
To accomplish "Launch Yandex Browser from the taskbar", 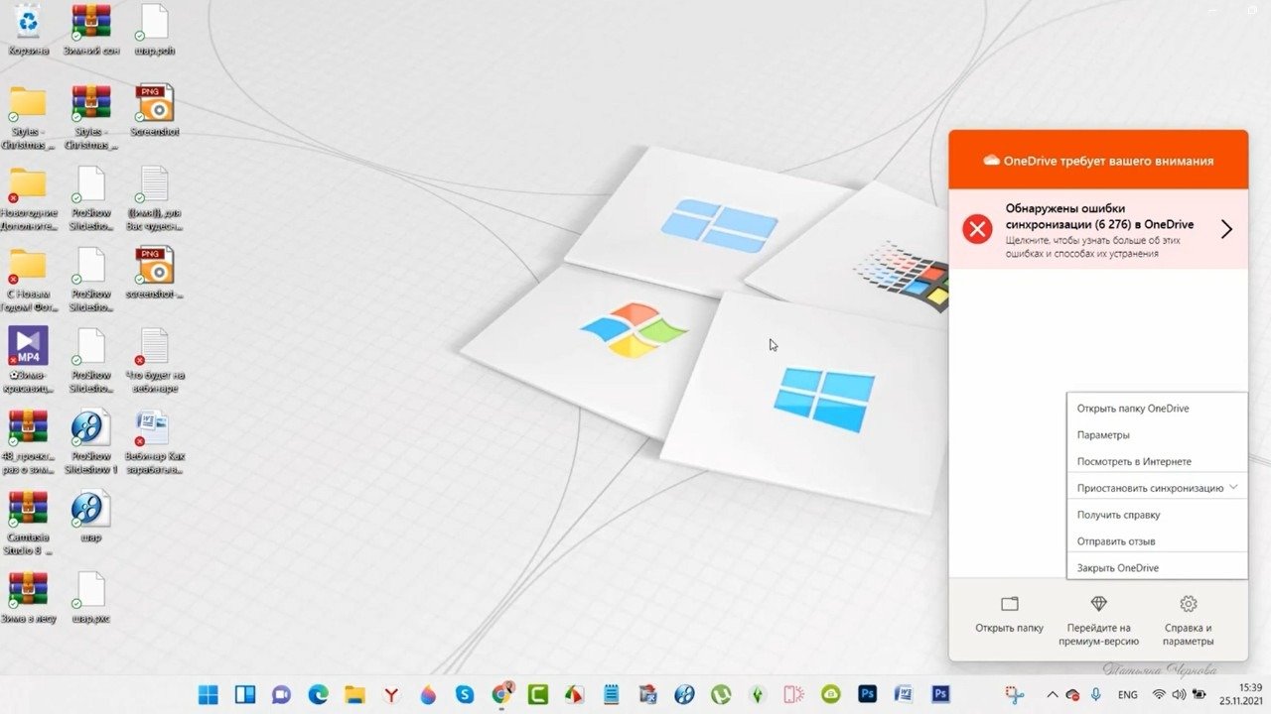I will [x=391, y=695].
